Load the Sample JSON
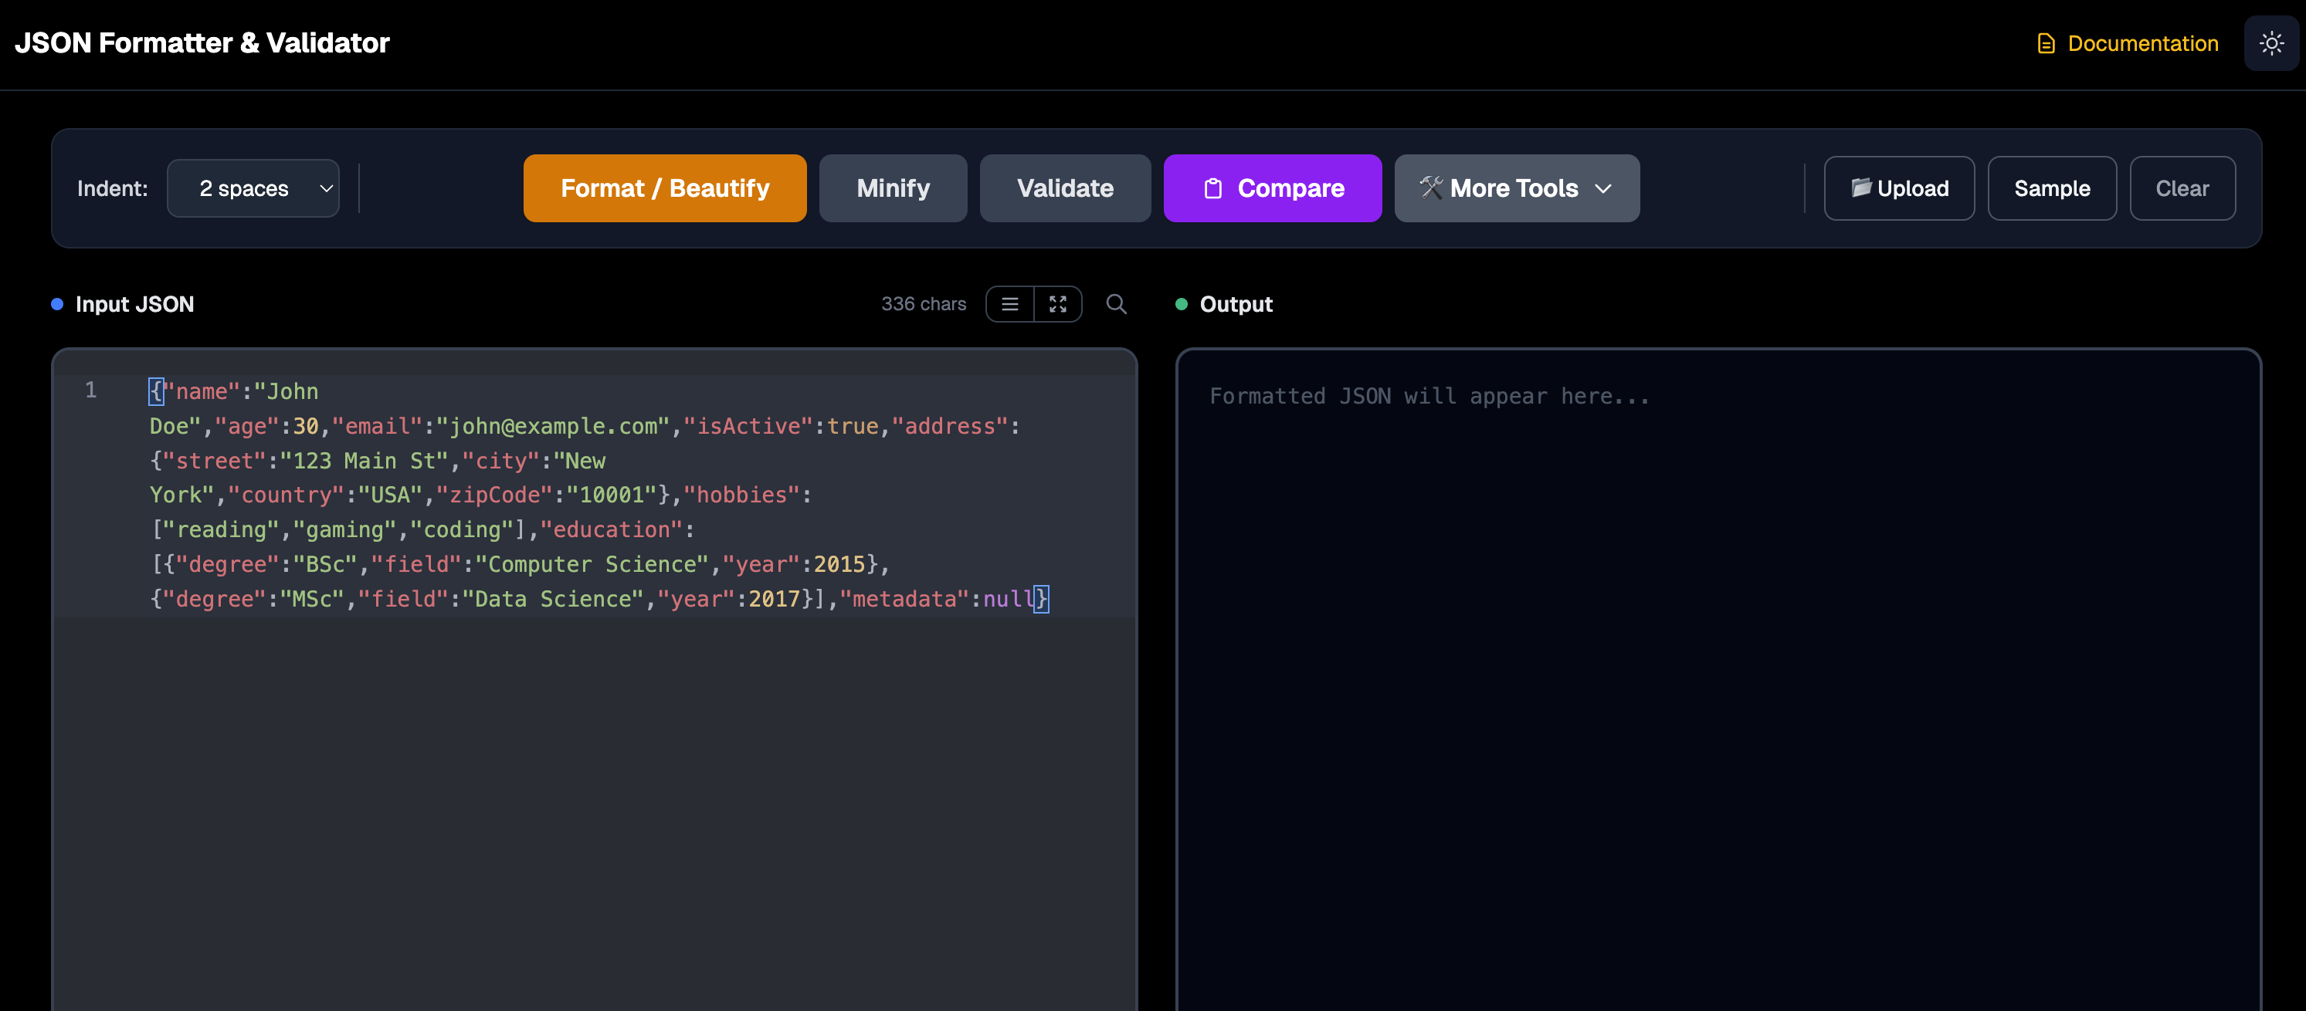The width and height of the screenshot is (2306, 1011). pos(2052,188)
